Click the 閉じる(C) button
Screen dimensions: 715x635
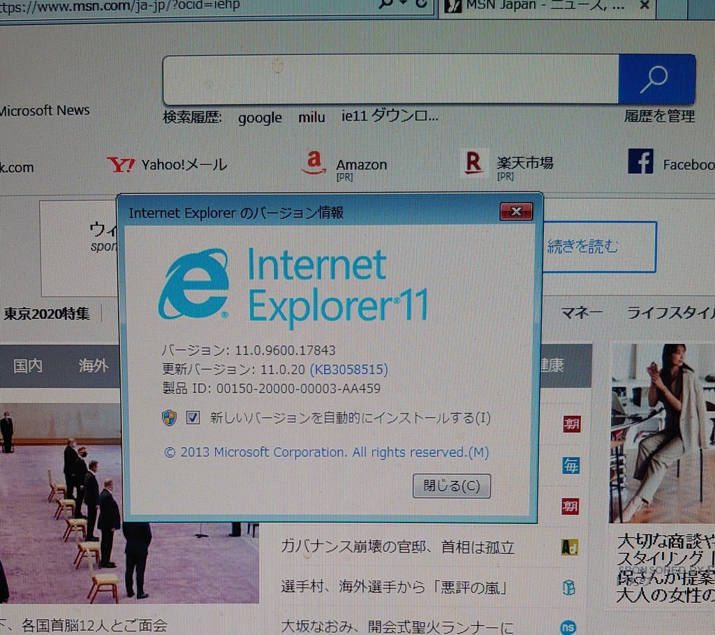(452, 486)
